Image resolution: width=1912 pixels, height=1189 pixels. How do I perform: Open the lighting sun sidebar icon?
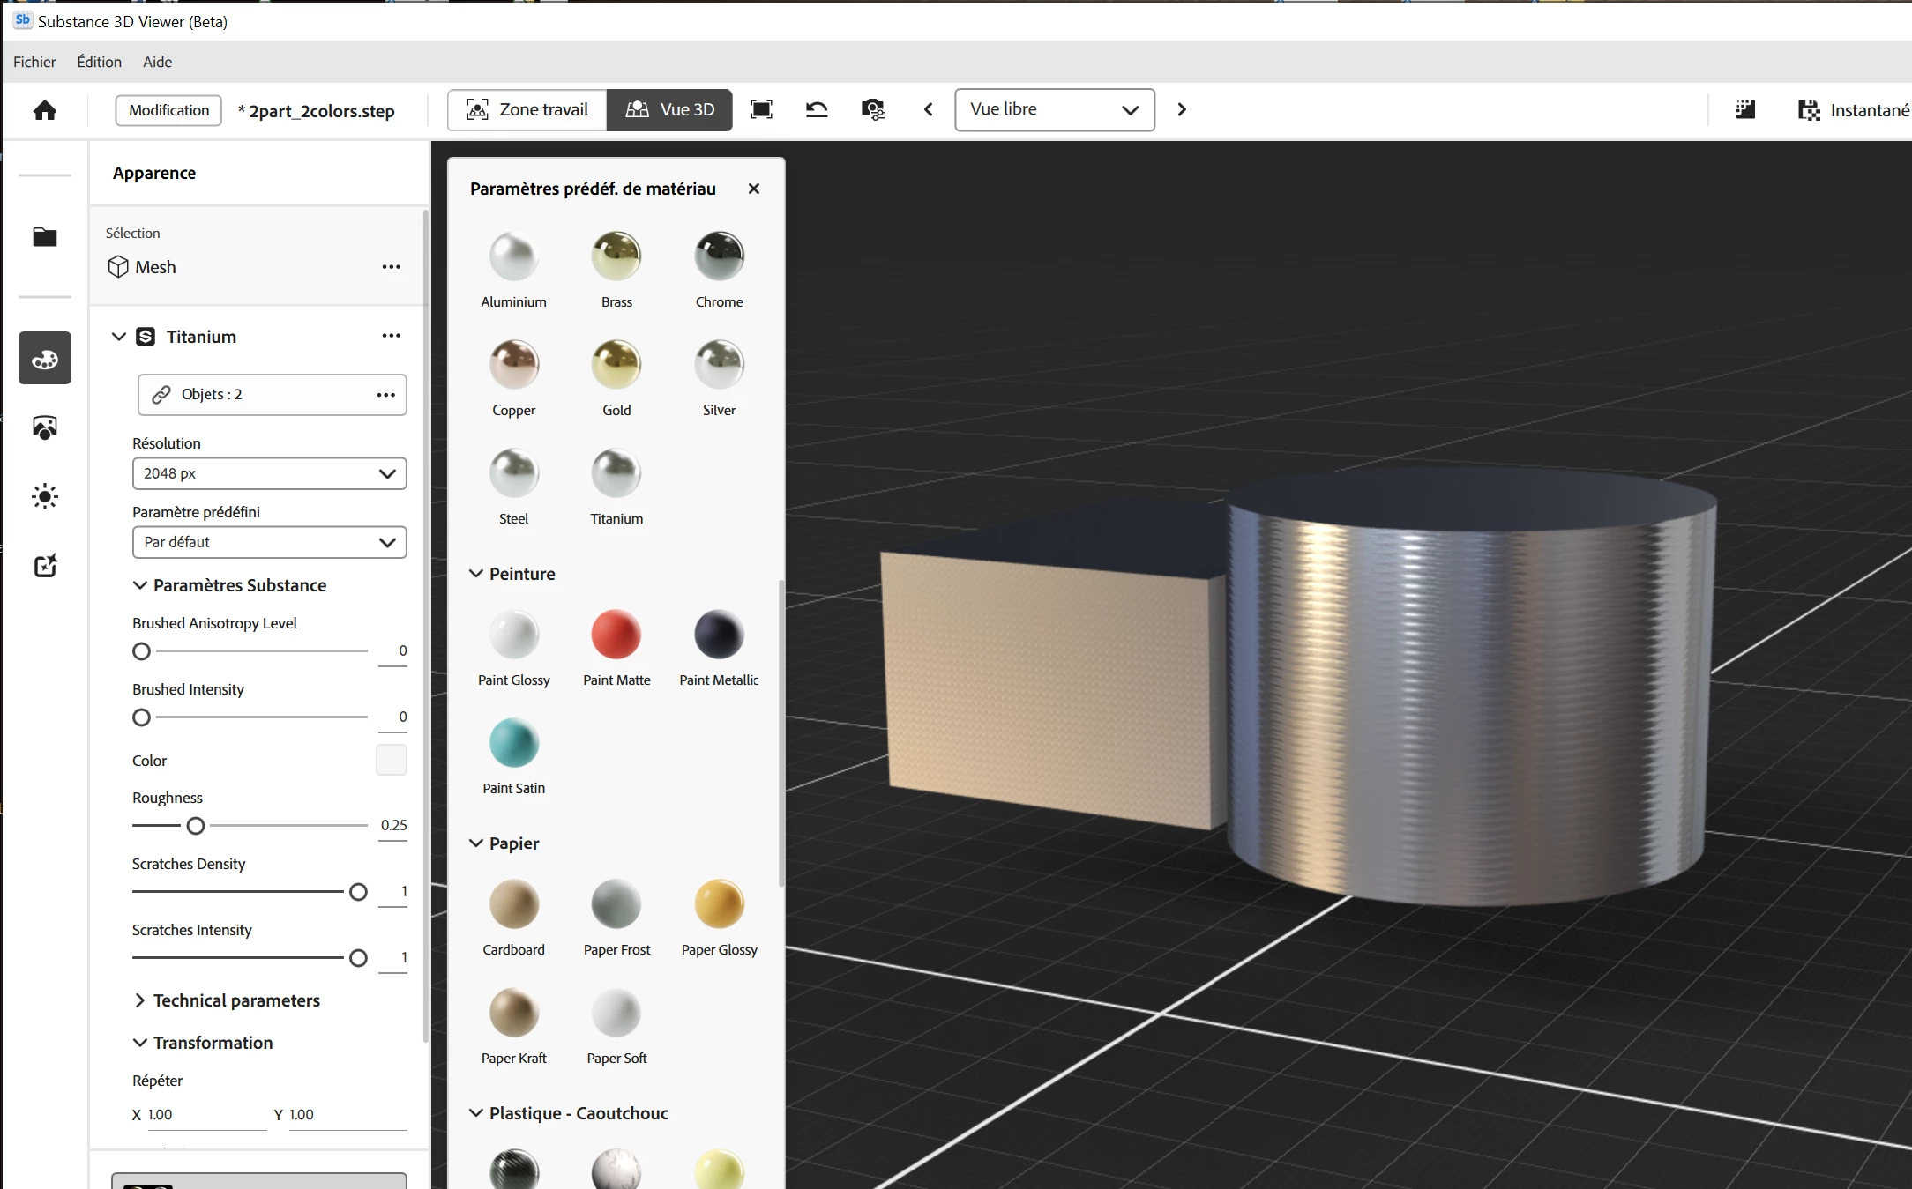(45, 496)
